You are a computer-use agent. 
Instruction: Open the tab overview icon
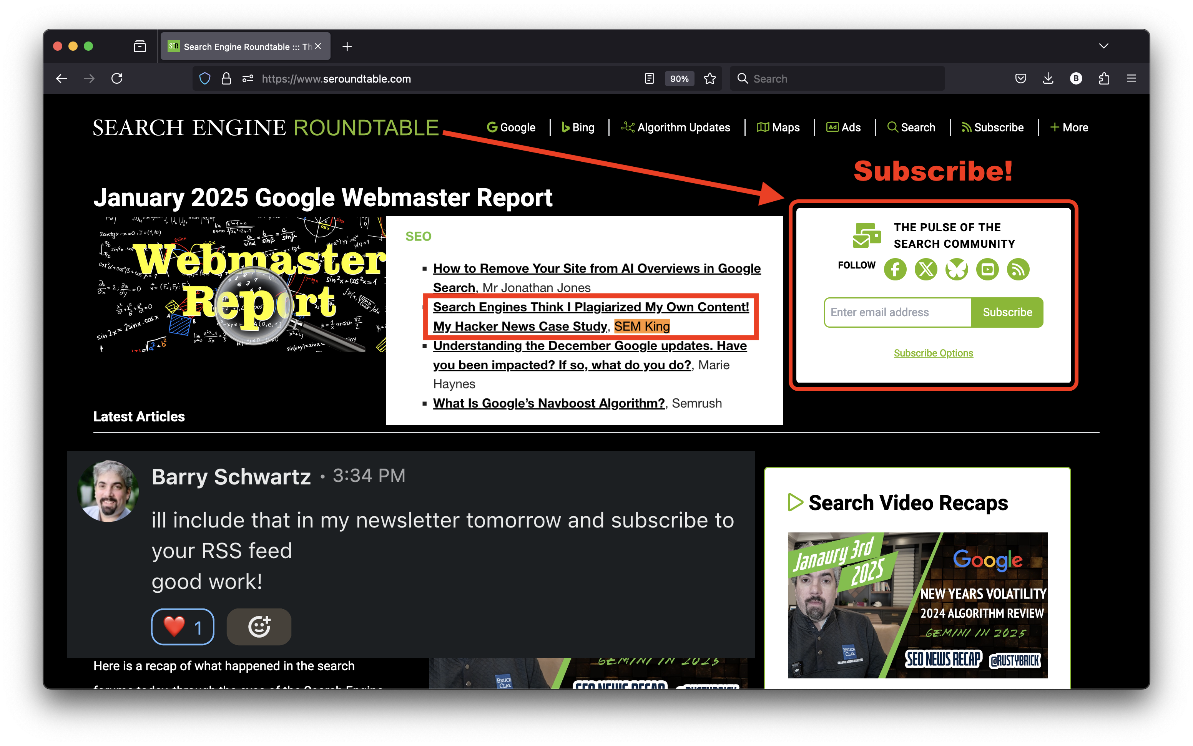[140, 46]
